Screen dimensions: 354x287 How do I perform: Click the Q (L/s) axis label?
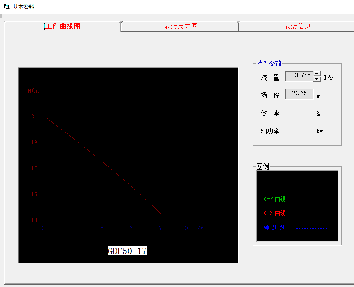click(195, 228)
